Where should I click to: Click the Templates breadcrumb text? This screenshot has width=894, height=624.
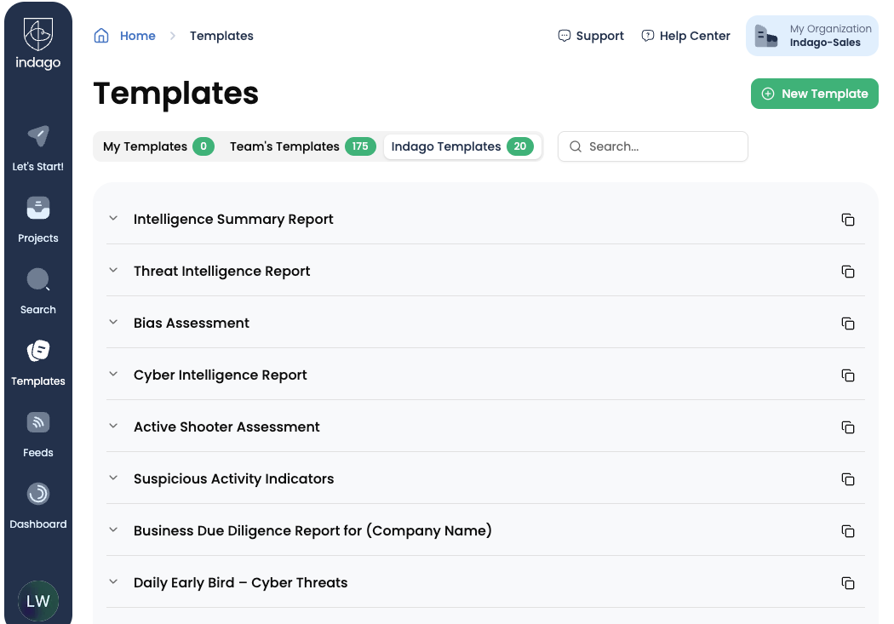click(x=221, y=36)
